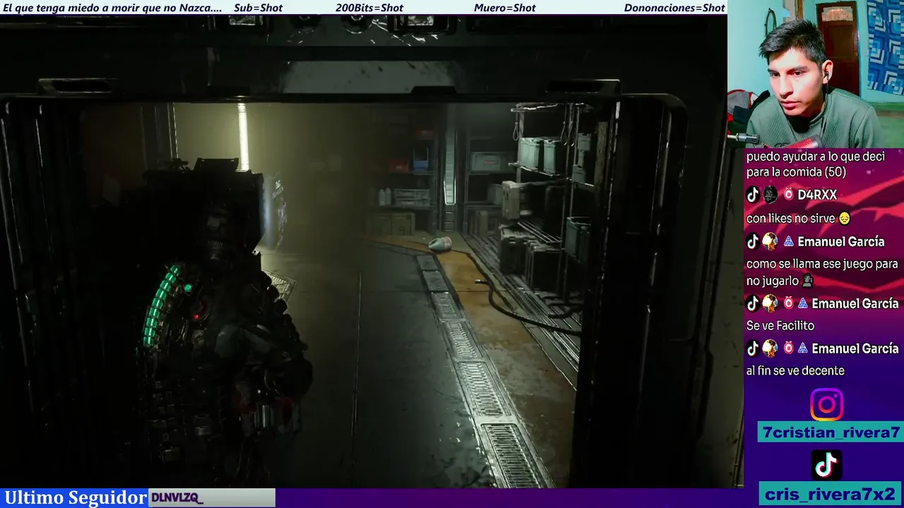The height and width of the screenshot is (508, 904).
Task: Click the emoji after 'no jugarlo'
Action: tap(808, 281)
